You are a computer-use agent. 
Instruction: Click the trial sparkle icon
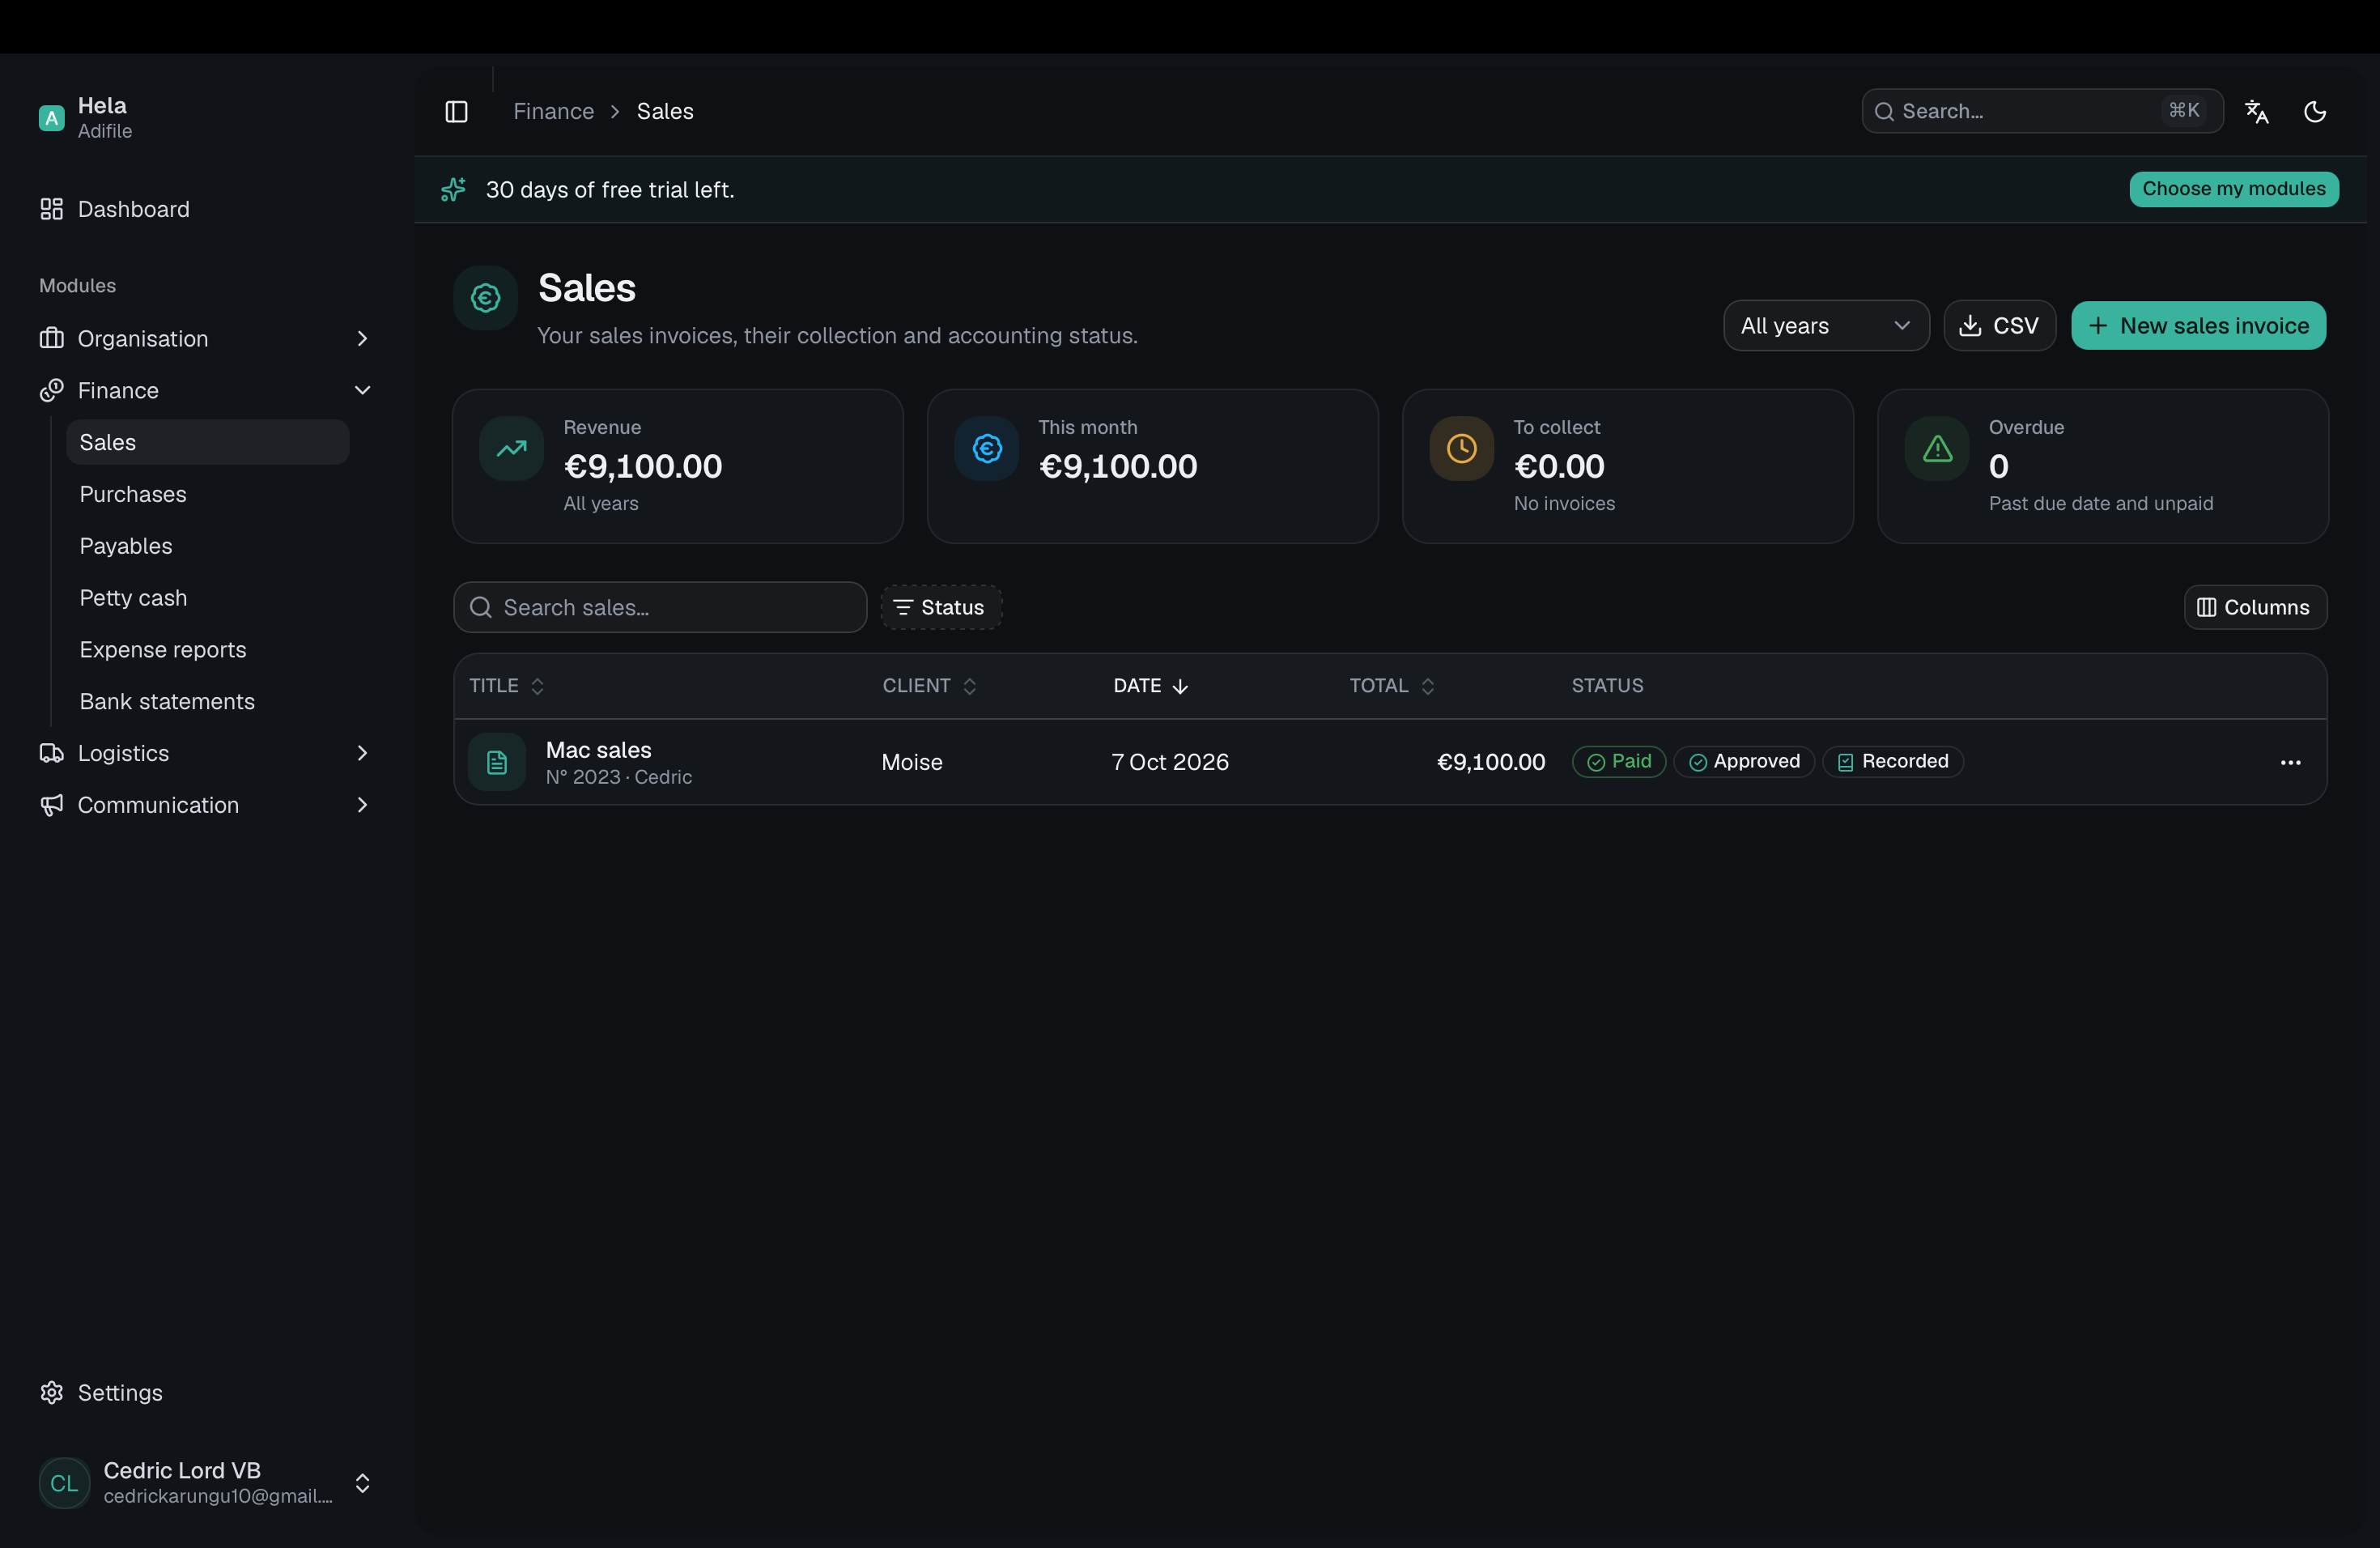click(x=453, y=189)
